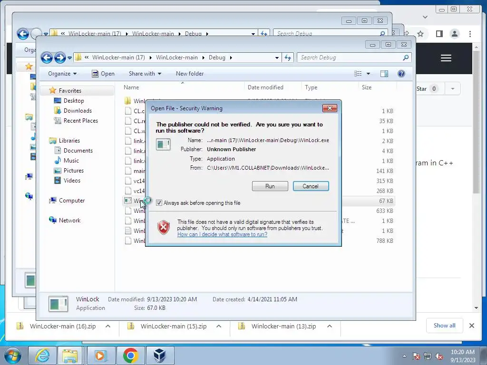Viewport: 487px width, 365px height.
Task: Open Start menu
Action: 12,355
